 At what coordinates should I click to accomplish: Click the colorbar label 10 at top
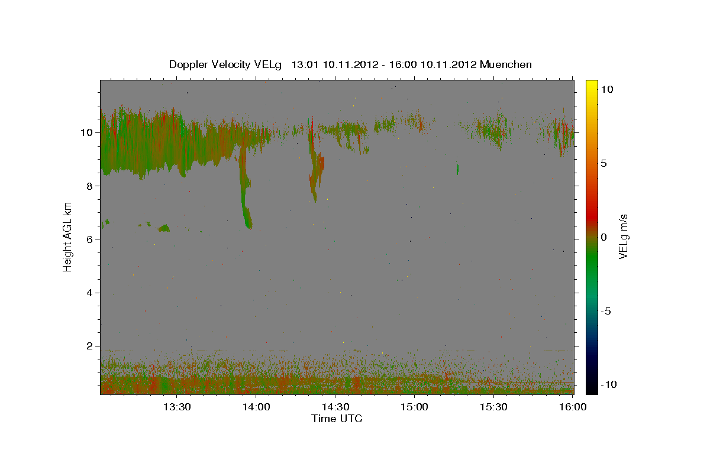coord(606,89)
